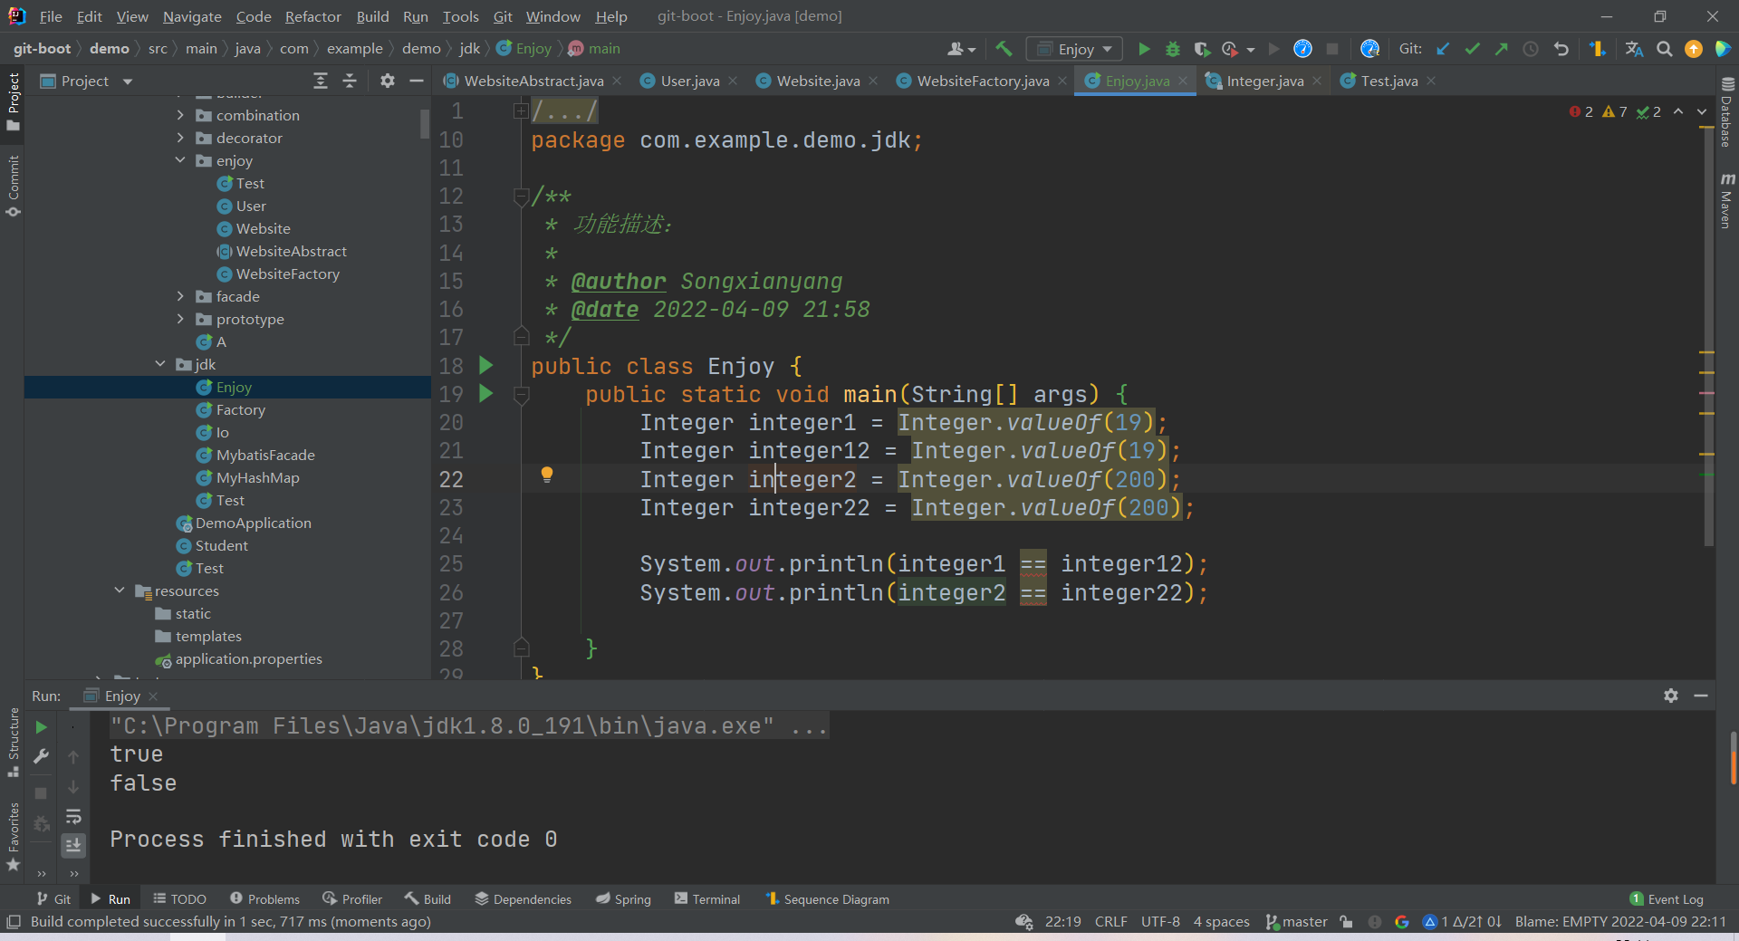Open the Navigate menu
The width and height of the screenshot is (1739, 941).
[x=192, y=16]
